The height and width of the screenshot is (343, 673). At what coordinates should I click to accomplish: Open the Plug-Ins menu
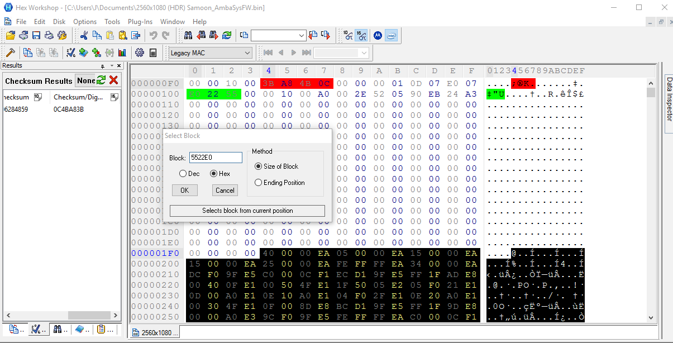point(140,22)
